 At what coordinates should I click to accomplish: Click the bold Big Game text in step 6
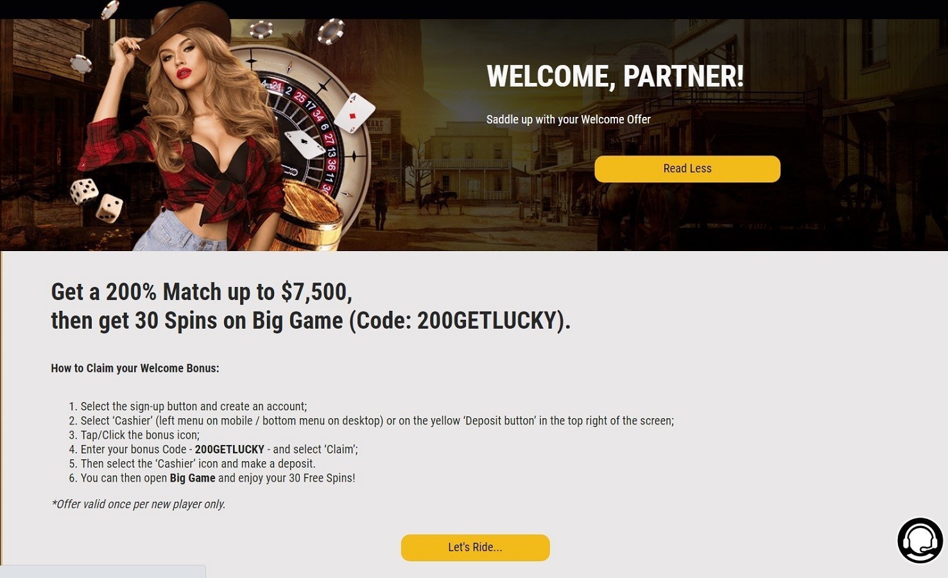pyautogui.click(x=193, y=478)
